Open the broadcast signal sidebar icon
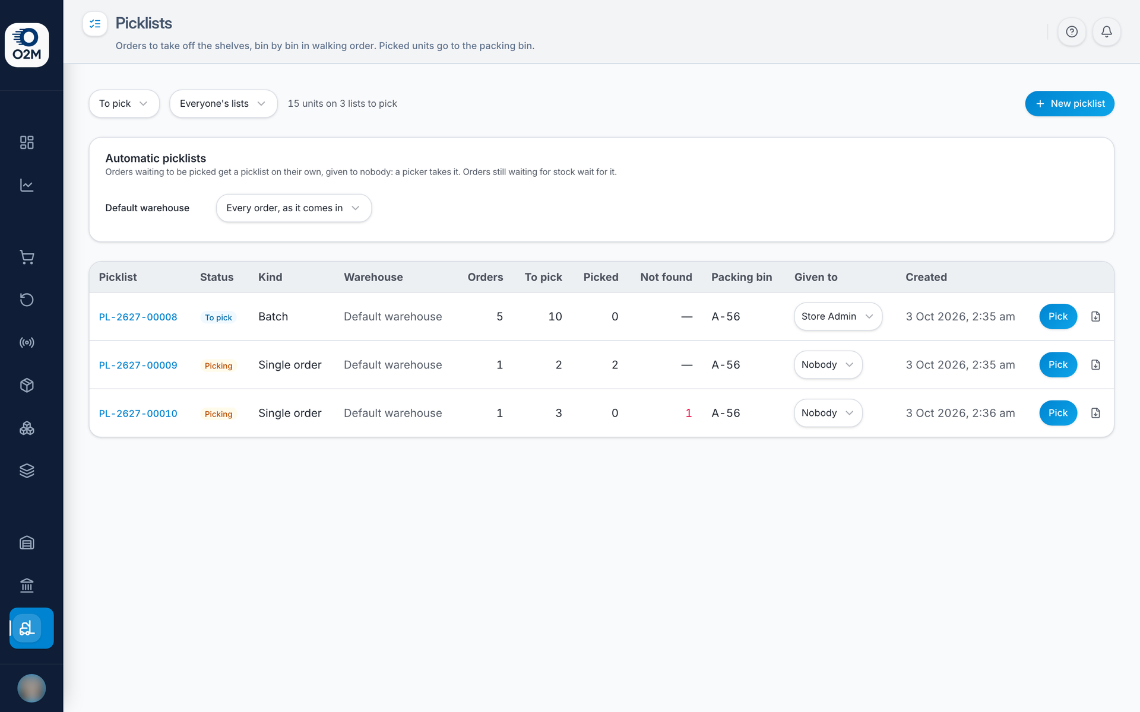The height and width of the screenshot is (712, 1140). (x=27, y=342)
